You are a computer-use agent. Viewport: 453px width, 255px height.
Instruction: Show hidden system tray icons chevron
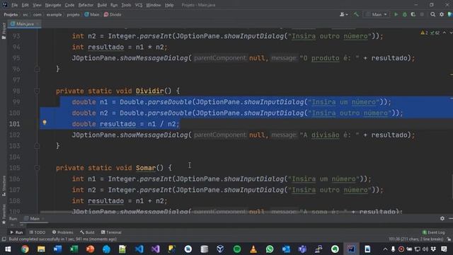pos(385,249)
